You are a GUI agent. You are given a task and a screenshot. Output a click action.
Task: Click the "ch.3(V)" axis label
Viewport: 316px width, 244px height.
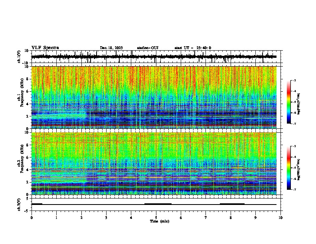point(19,205)
